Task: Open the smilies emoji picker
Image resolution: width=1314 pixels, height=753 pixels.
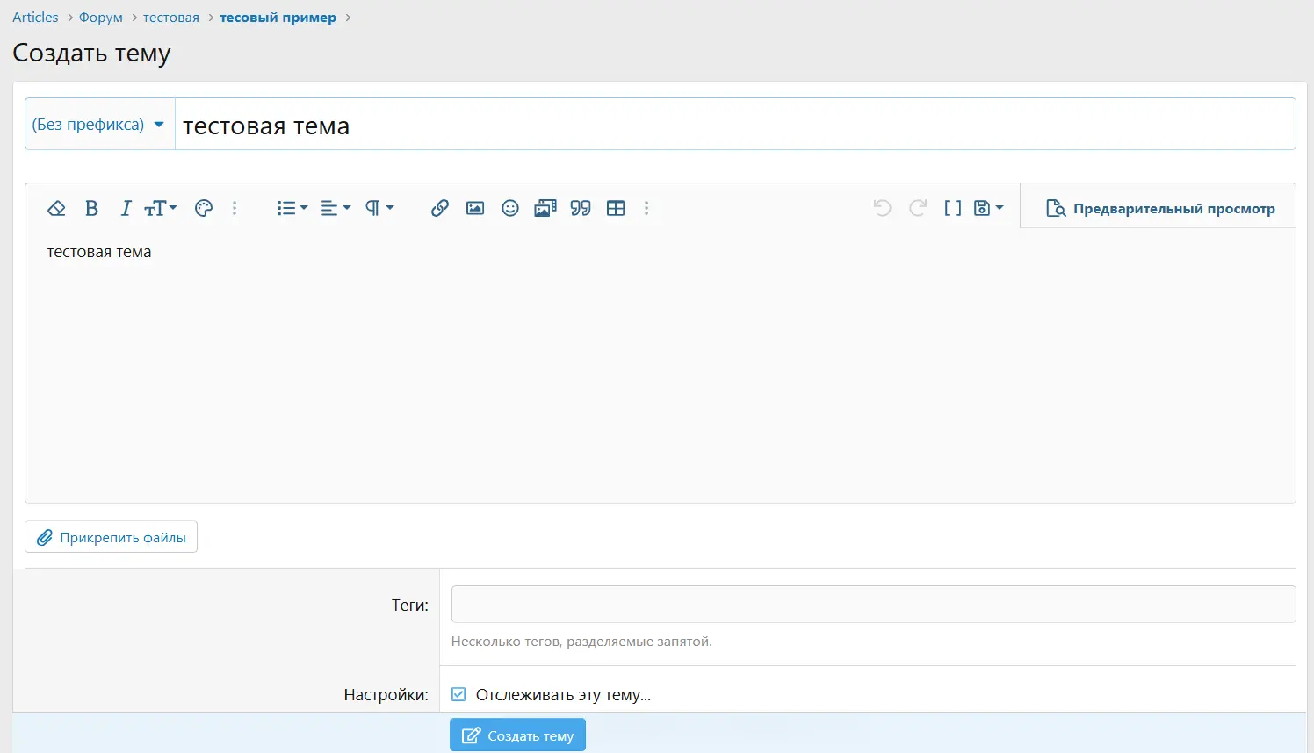Action: tap(510, 208)
